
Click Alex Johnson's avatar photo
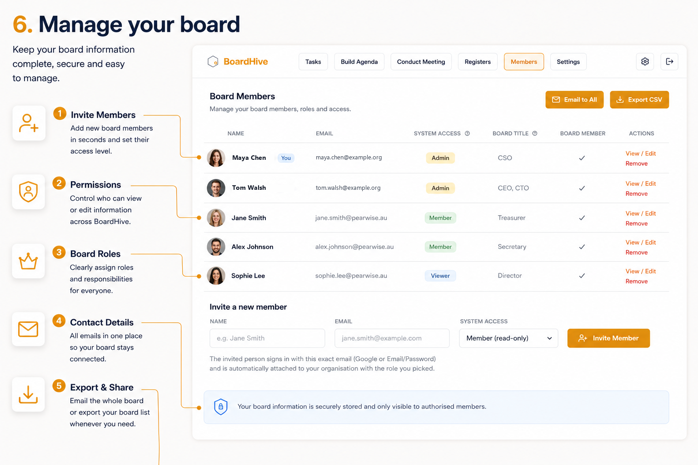click(x=216, y=247)
